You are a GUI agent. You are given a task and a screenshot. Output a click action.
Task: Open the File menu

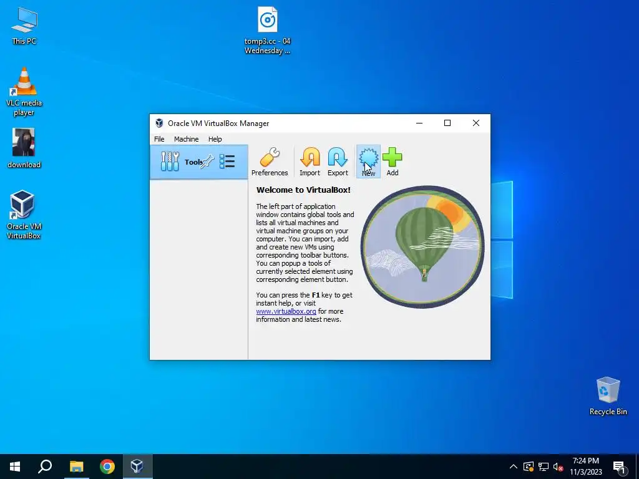(x=159, y=139)
